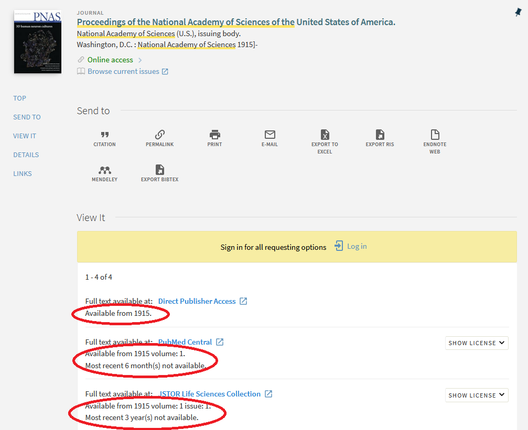
Task: Jump to the Send To section
Action: tap(27, 117)
